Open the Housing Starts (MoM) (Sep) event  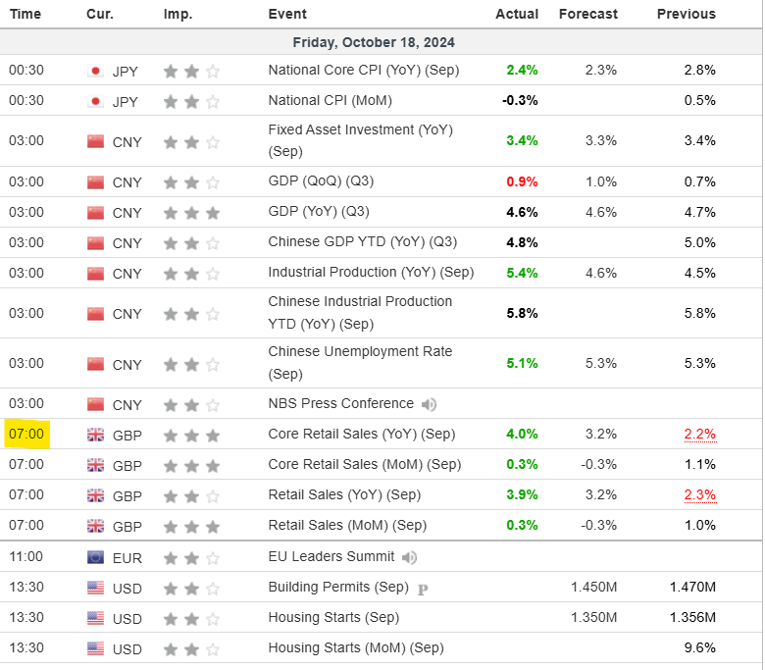(x=355, y=648)
